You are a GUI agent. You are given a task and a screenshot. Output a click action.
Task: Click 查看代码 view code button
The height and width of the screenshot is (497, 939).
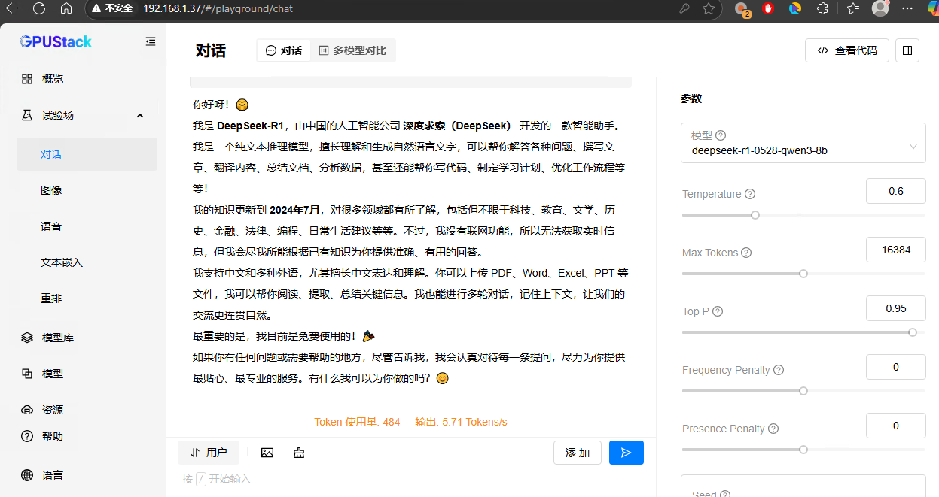coord(846,50)
